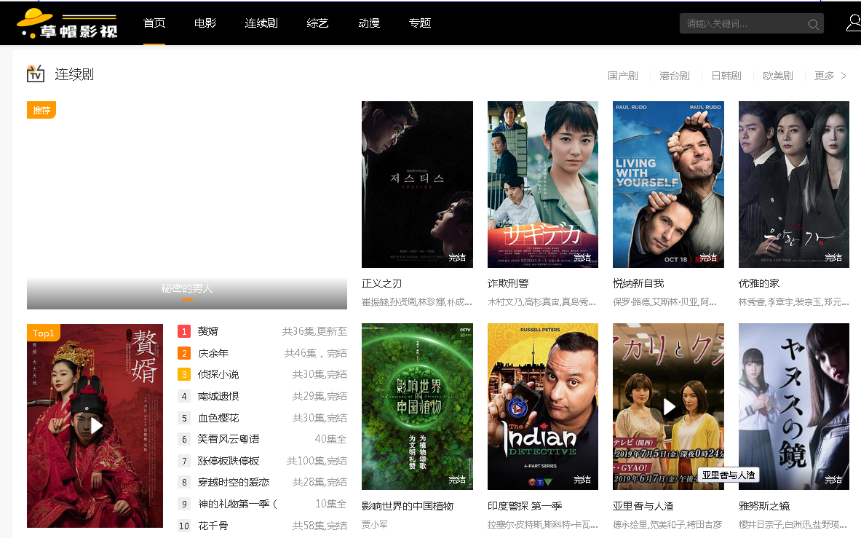
Task: Click the orange carousel indicator dot
Action: coord(187,299)
